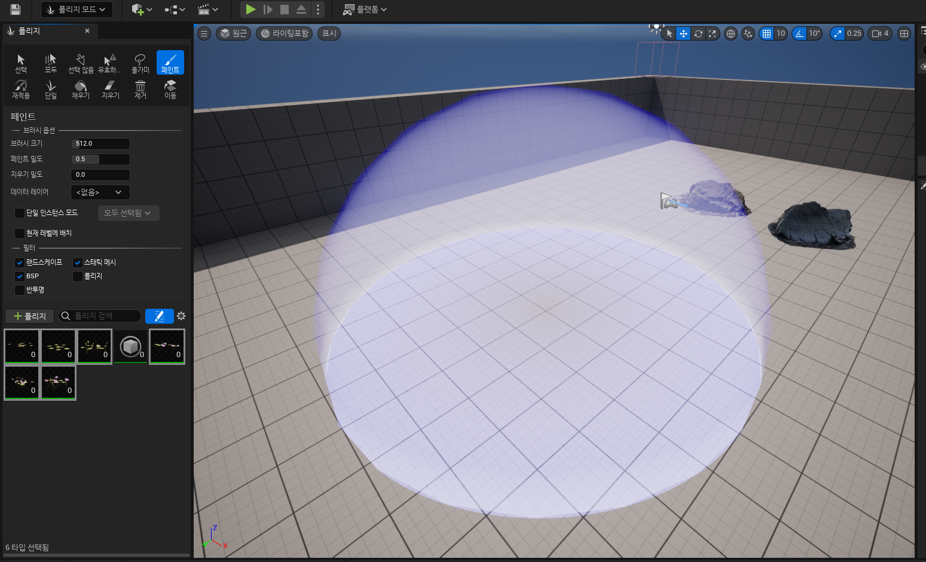
Task: Enable 단일 인스턴스 모드 checkbox
Action: point(20,213)
